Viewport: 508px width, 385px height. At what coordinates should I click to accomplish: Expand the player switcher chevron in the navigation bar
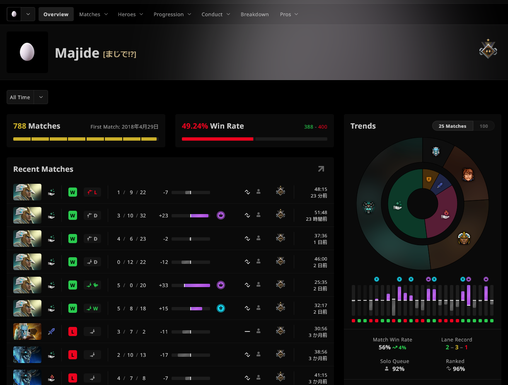click(28, 14)
